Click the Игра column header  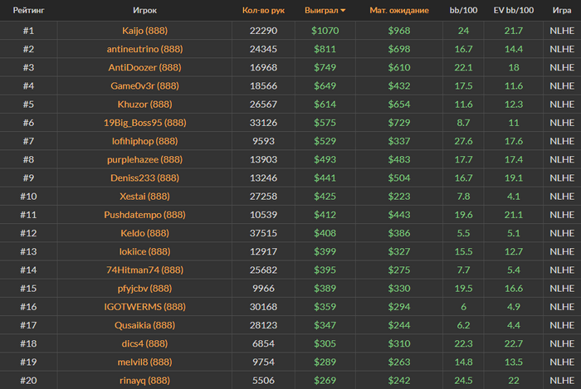pos(561,11)
